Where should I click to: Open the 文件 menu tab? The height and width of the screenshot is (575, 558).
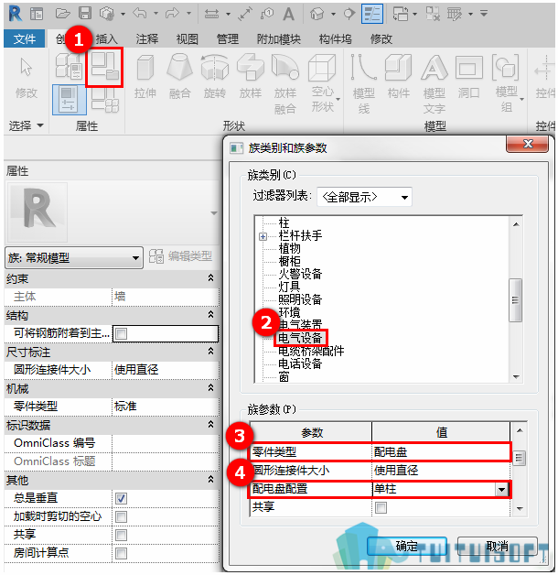[x=25, y=38]
